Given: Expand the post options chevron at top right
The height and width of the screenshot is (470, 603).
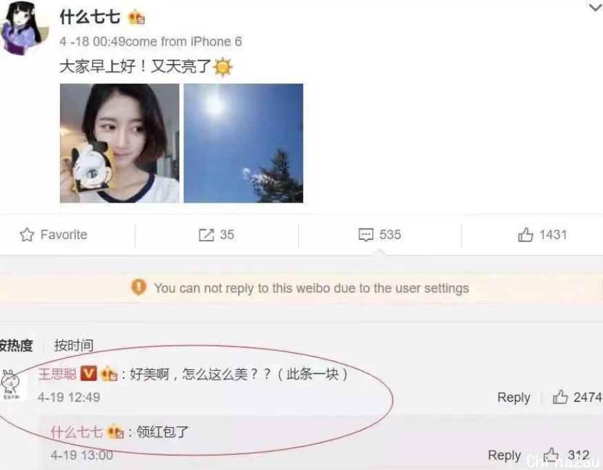Looking at the screenshot, I should pos(595,7).
